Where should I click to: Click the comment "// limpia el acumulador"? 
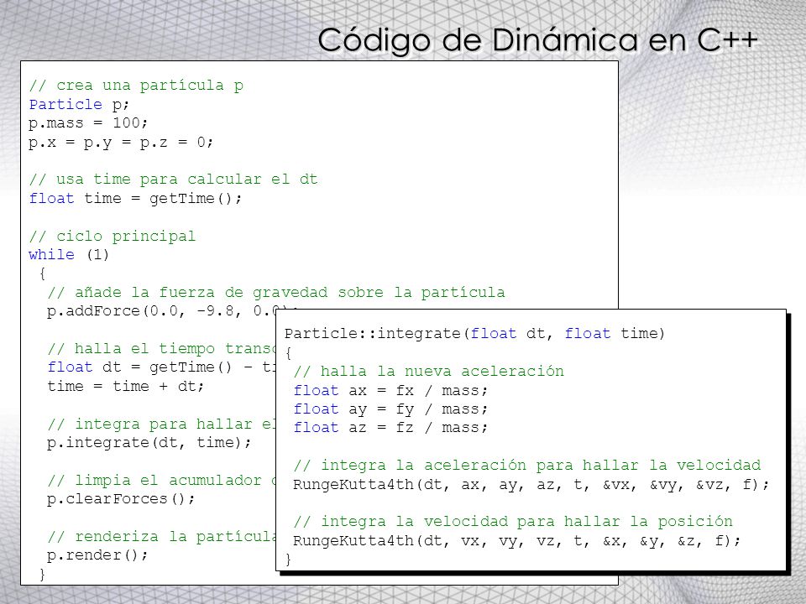coord(154,480)
